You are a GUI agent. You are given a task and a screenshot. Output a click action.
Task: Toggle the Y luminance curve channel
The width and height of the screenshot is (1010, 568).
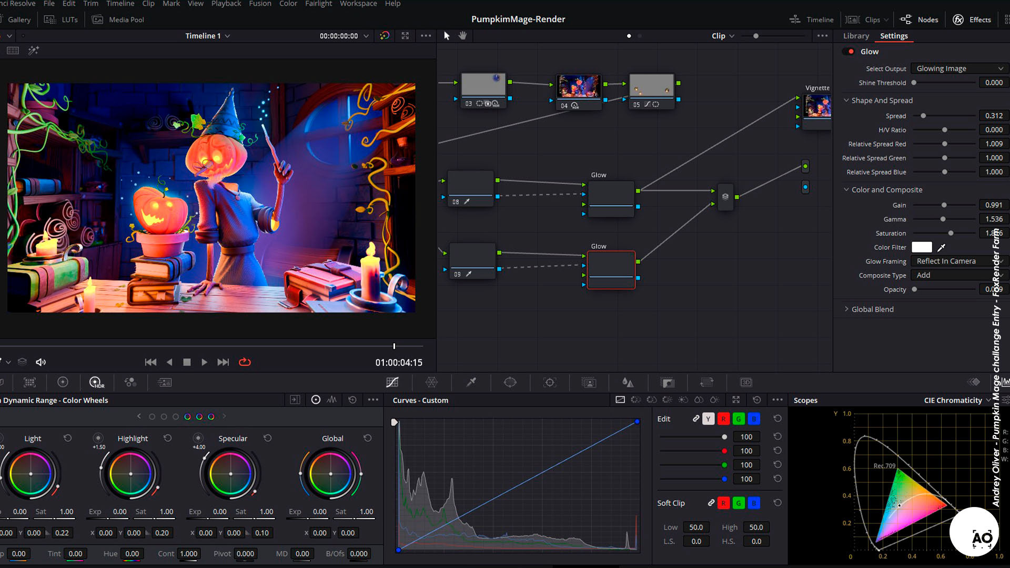pos(708,419)
